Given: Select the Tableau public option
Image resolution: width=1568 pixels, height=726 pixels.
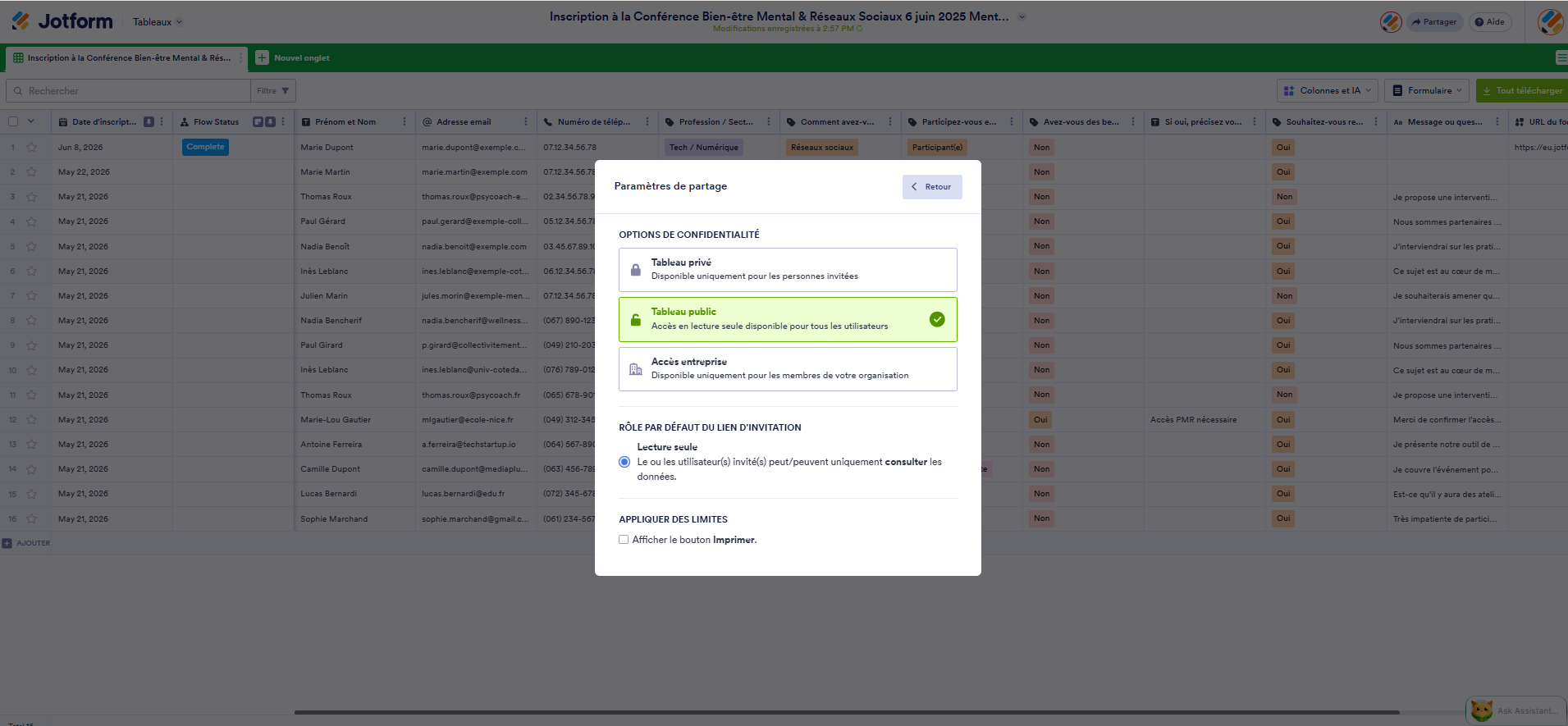Looking at the screenshot, I should pos(788,319).
